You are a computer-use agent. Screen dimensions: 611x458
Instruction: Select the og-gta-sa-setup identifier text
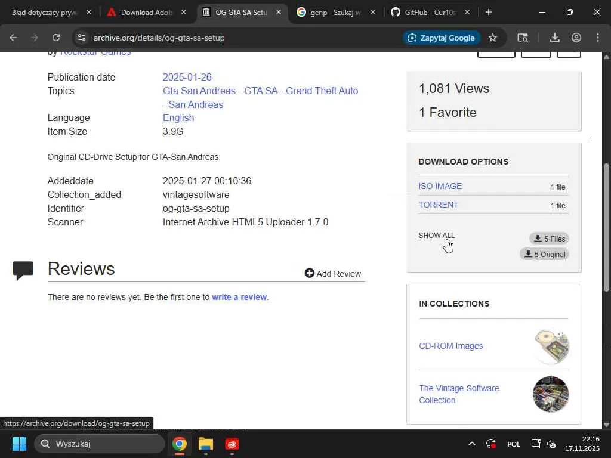pos(196,208)
